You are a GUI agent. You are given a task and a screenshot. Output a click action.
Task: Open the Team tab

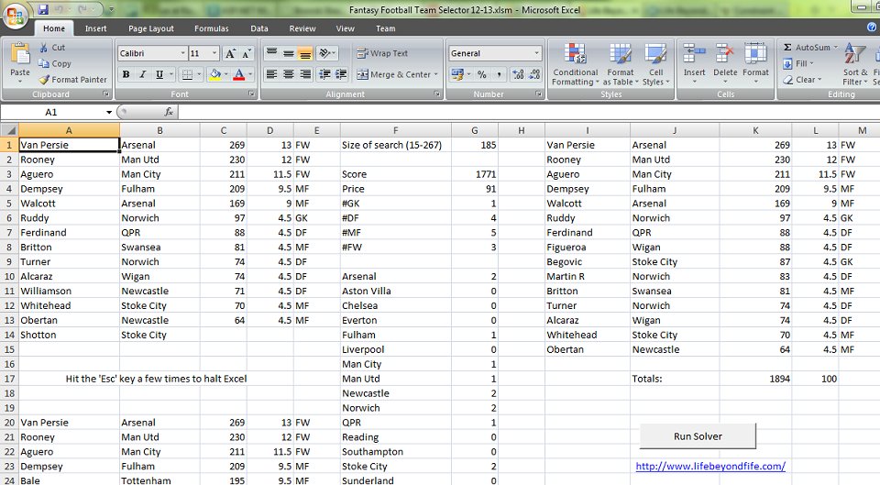386,28
